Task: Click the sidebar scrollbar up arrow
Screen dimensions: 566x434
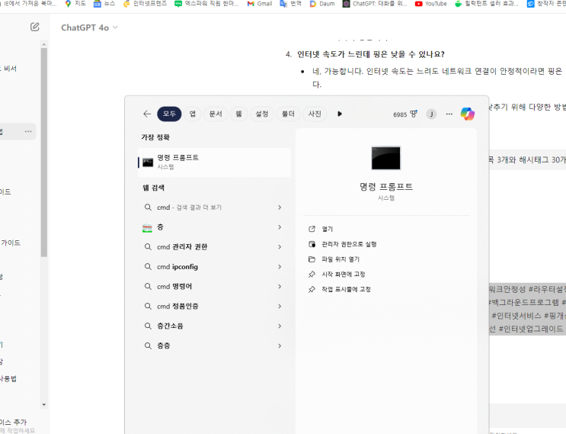Action: (44, 44)
